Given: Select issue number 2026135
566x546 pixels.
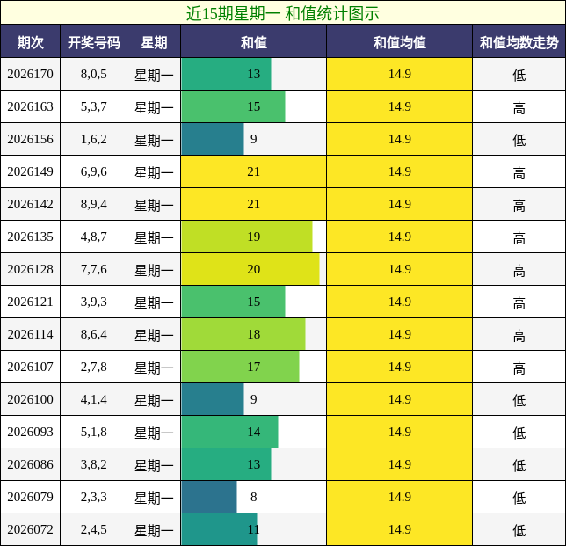Looking at the screenshot, I should [30, 237].
